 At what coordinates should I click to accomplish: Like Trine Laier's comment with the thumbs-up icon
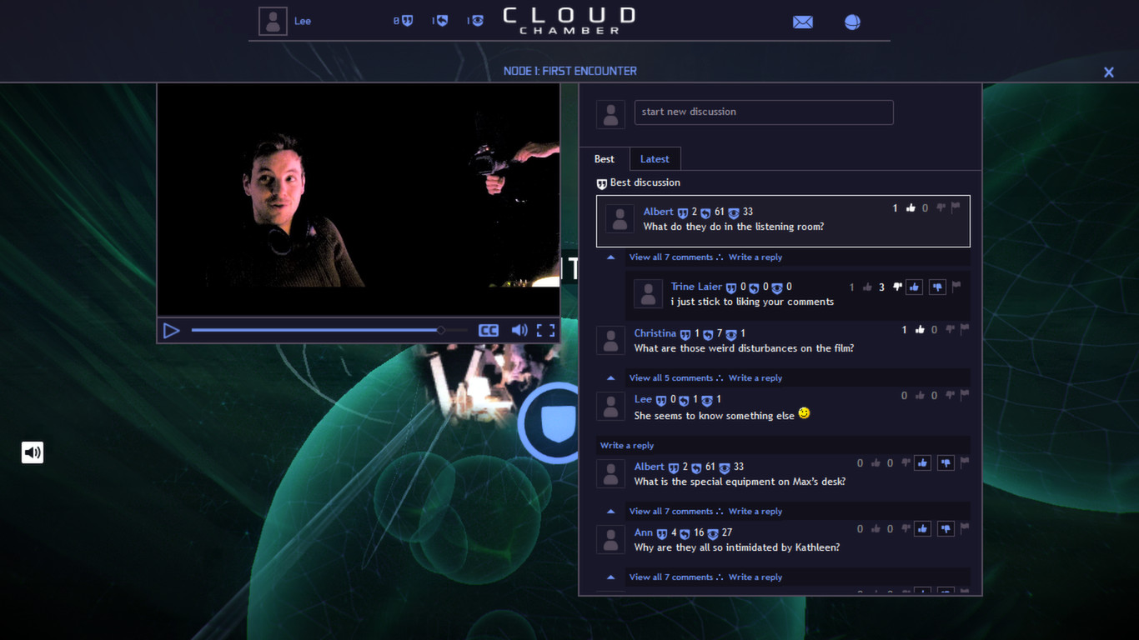click(x=914, y=287)
